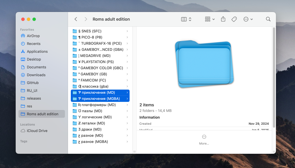This screenshot has width=295, height=168.
Task: Open the releases sidebar folder
Action: pos(42,98)
